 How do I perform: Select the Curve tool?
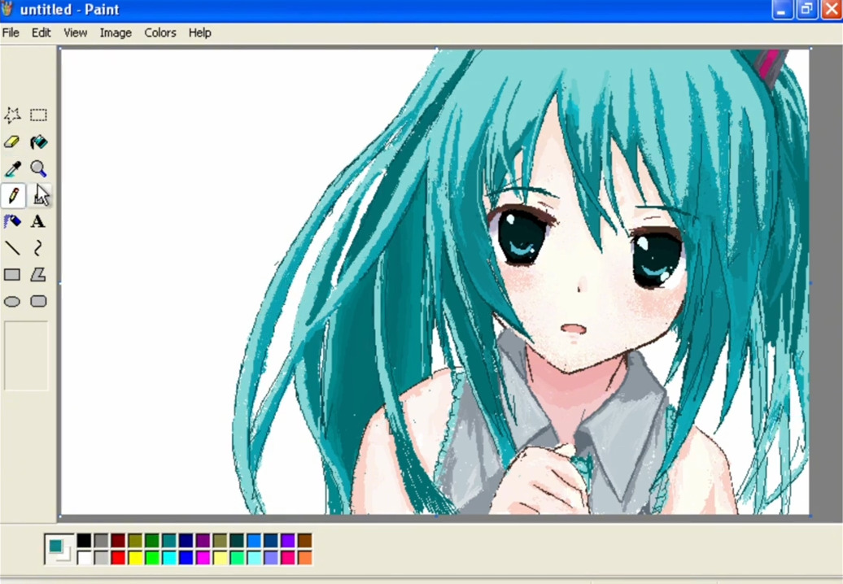pos(38,248)
